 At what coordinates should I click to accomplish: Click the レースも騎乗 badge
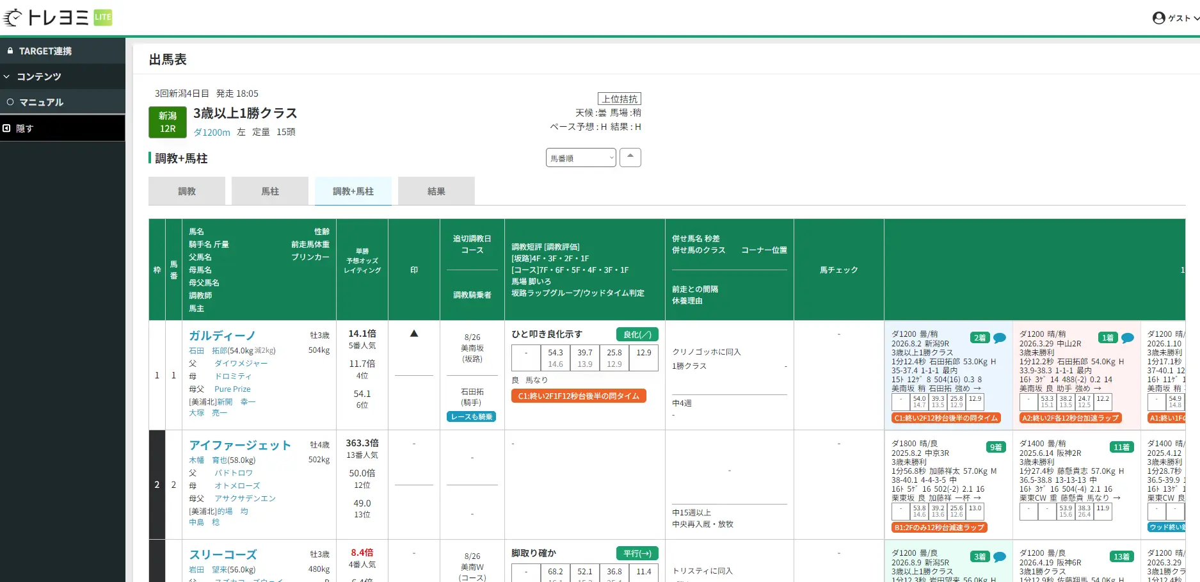click(472, 417)
